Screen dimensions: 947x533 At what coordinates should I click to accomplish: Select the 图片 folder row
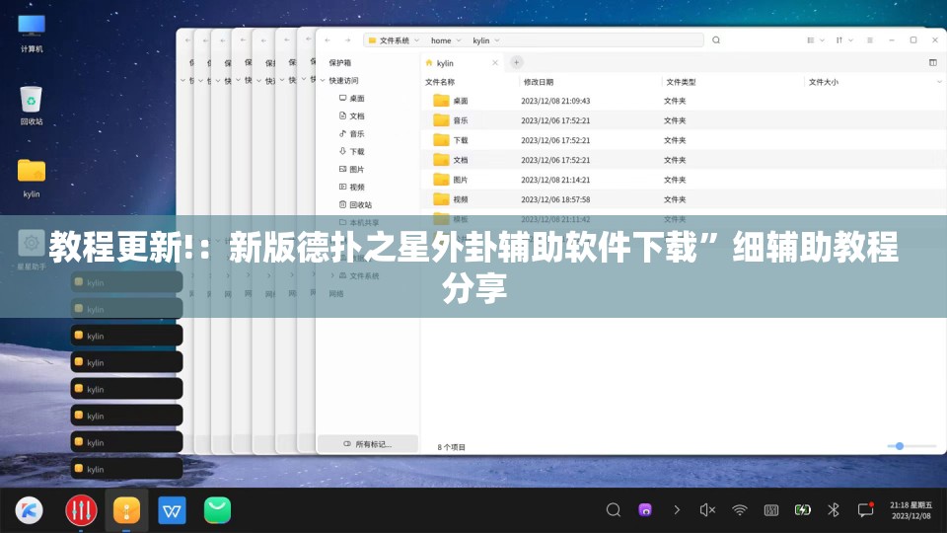click(x=682, y=180)
